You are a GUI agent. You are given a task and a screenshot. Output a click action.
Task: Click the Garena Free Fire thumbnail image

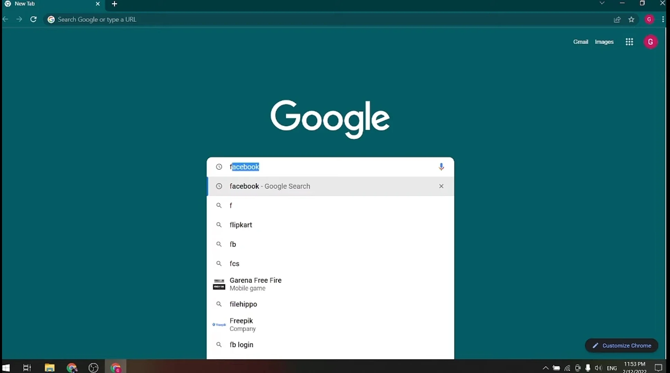(x=219, y=284)
